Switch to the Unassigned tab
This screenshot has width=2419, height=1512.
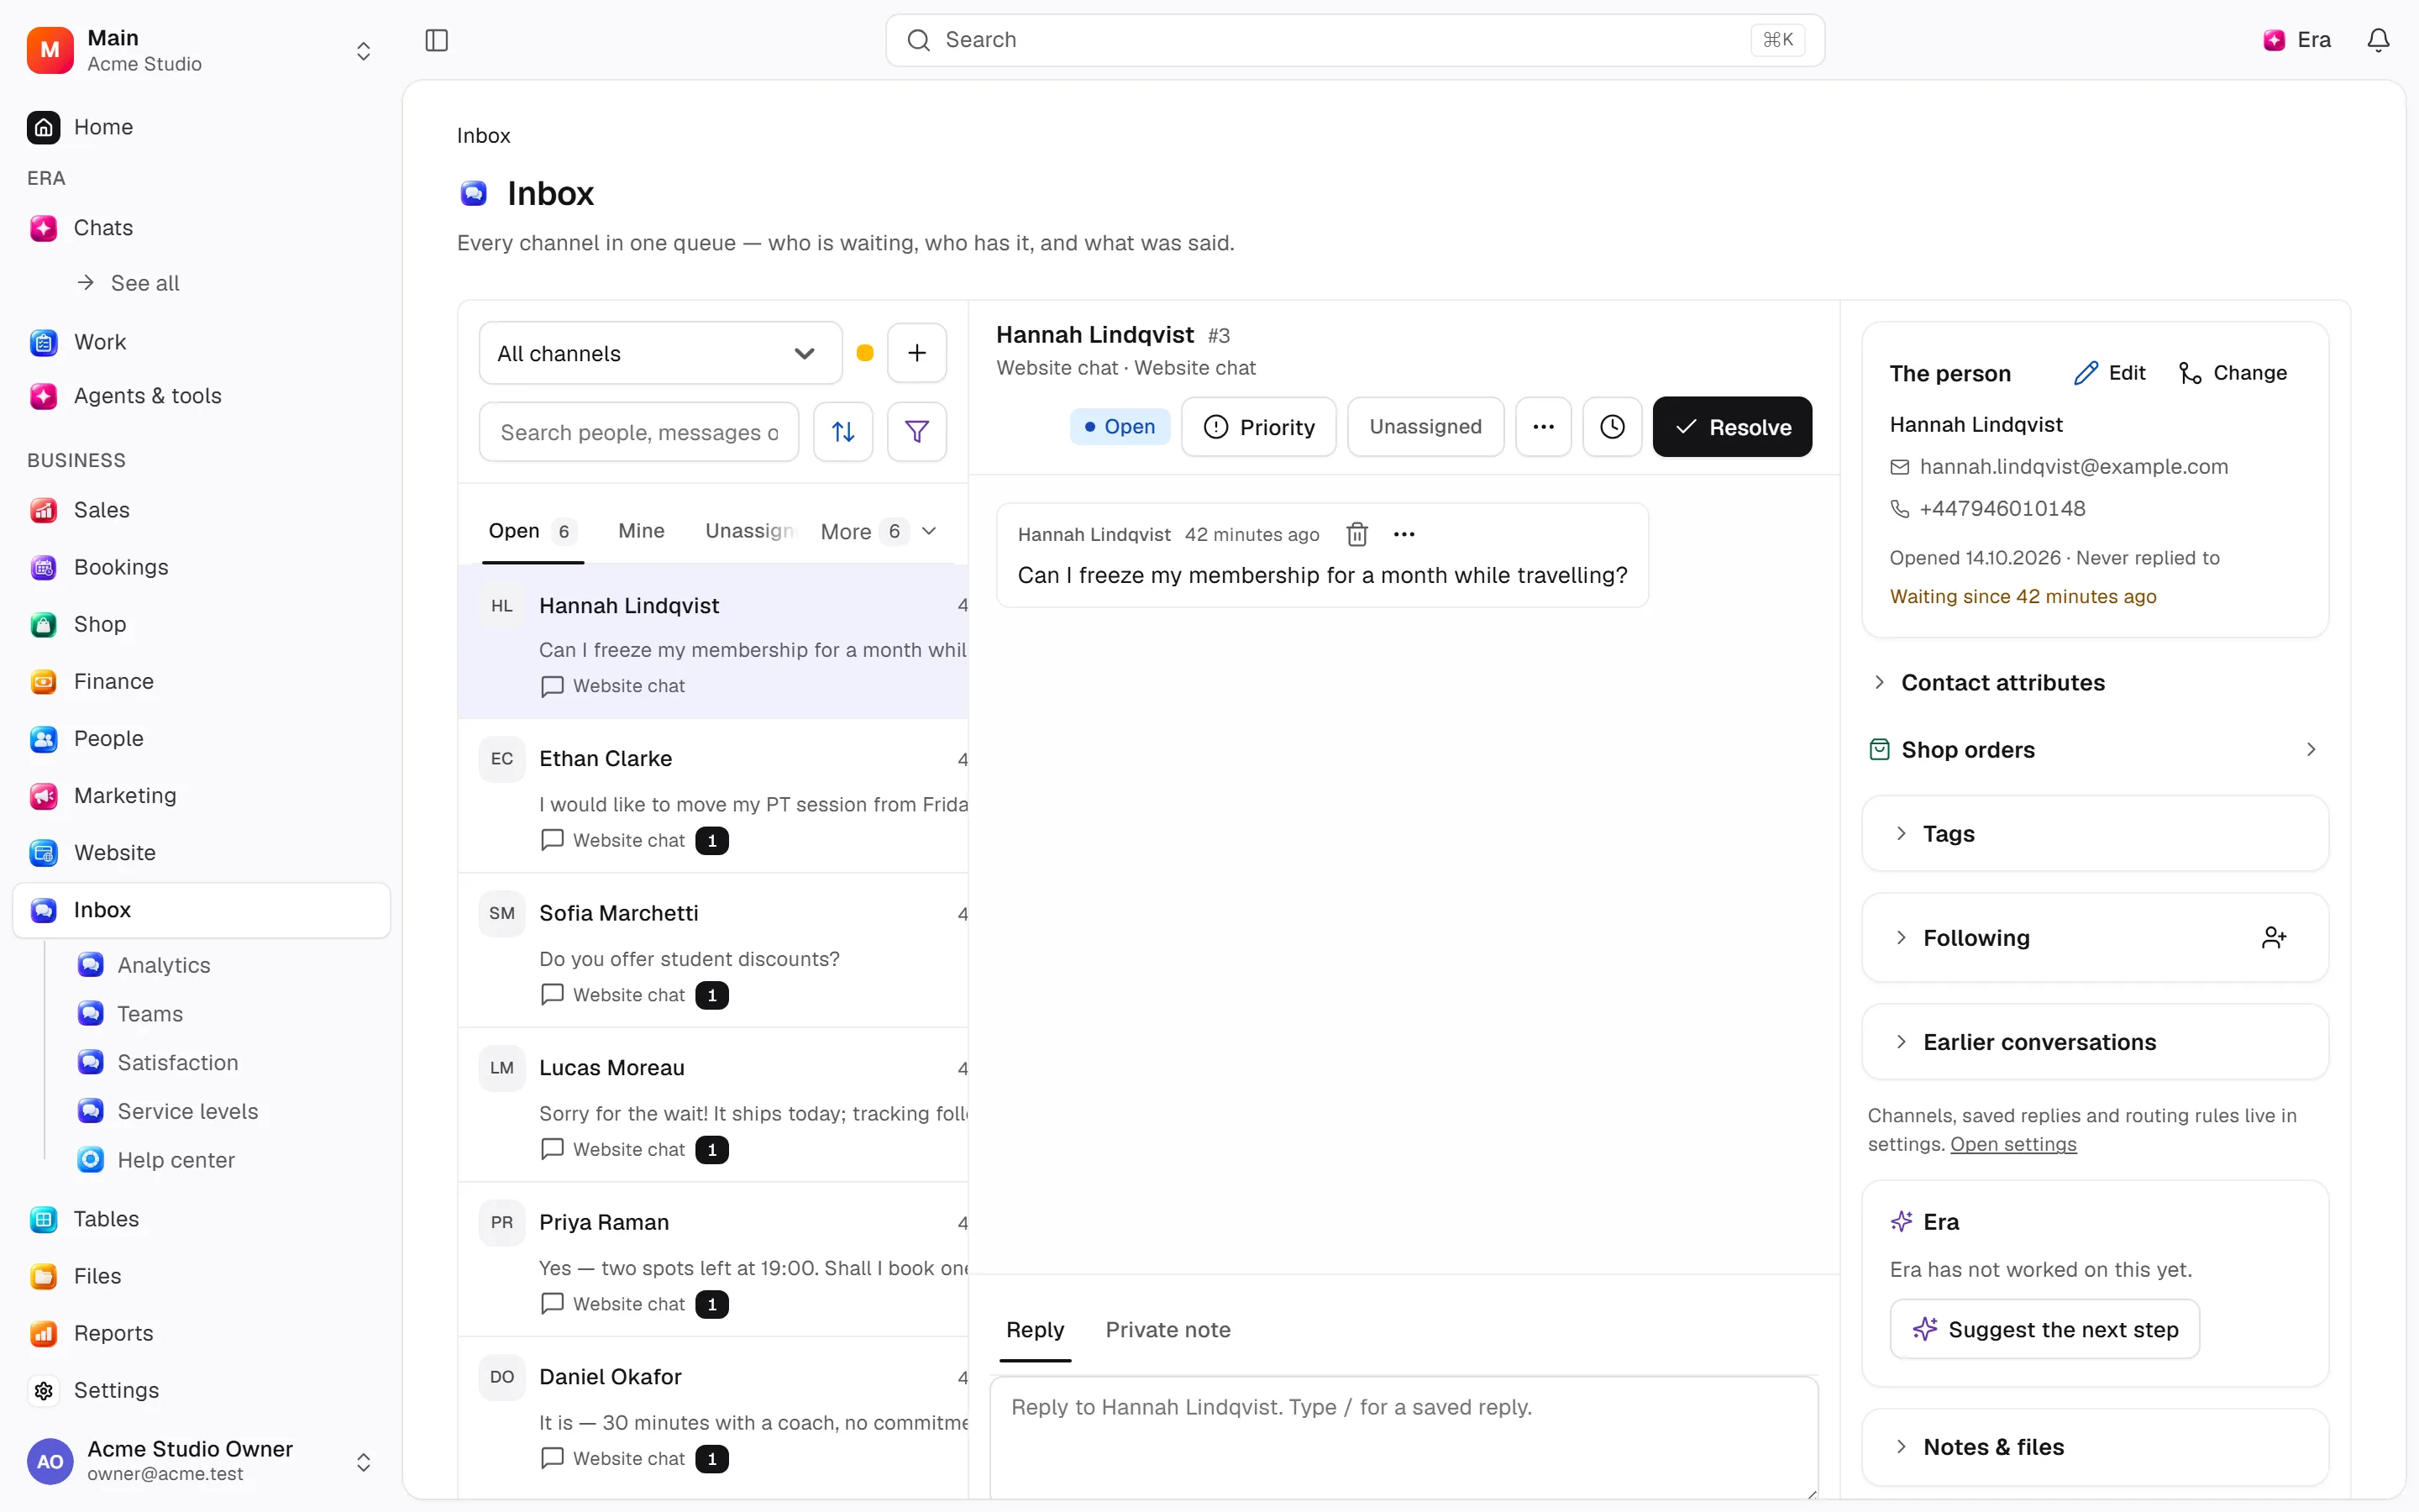(x=748, y=531)
